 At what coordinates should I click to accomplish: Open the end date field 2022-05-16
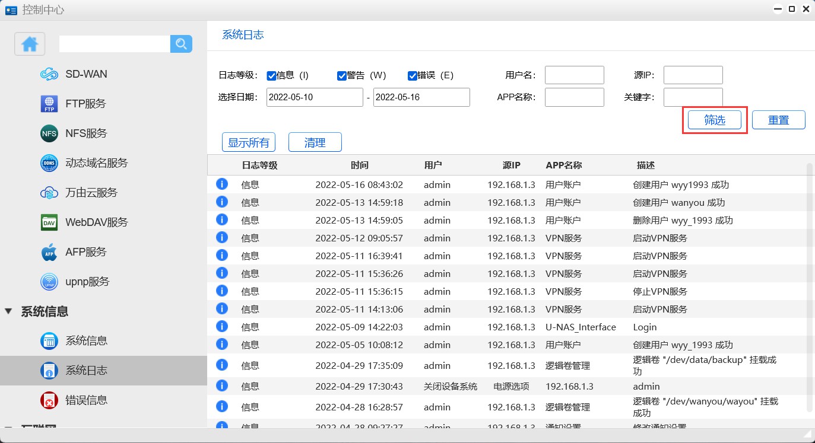(x=421, y=97)
